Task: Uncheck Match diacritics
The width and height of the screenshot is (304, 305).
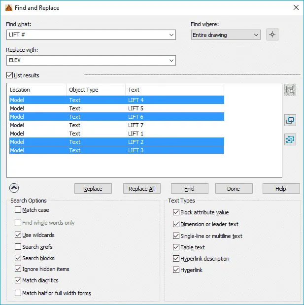Action: (x=18, y=280)
